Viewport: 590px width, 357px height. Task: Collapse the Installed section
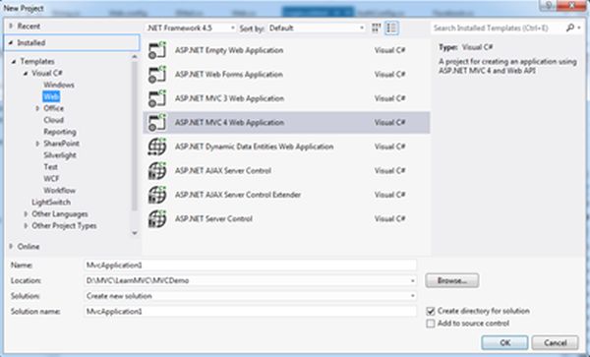(x=11, y=43)
